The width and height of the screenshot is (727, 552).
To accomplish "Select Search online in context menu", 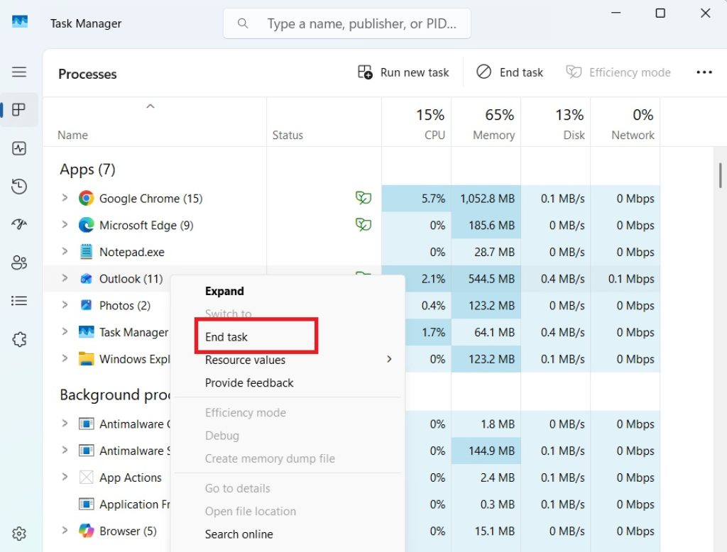I will [x=288, y=534].
